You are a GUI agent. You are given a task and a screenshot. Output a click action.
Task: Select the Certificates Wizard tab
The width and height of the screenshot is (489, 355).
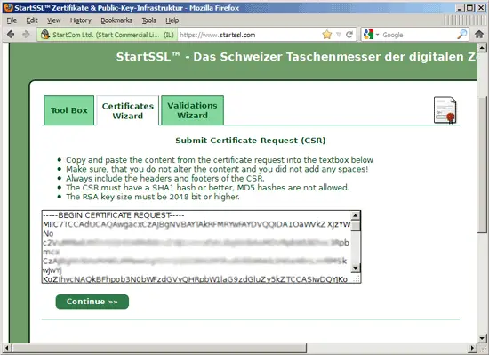(x=127, y=110)
